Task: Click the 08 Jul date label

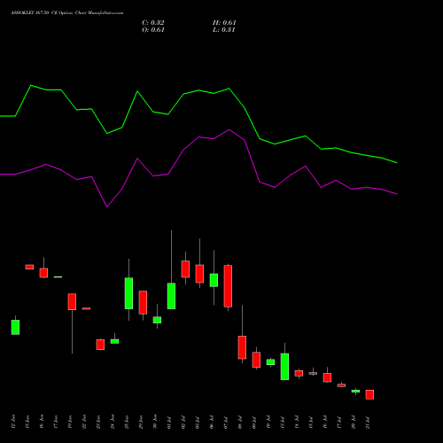Action: tap(240, 422)
